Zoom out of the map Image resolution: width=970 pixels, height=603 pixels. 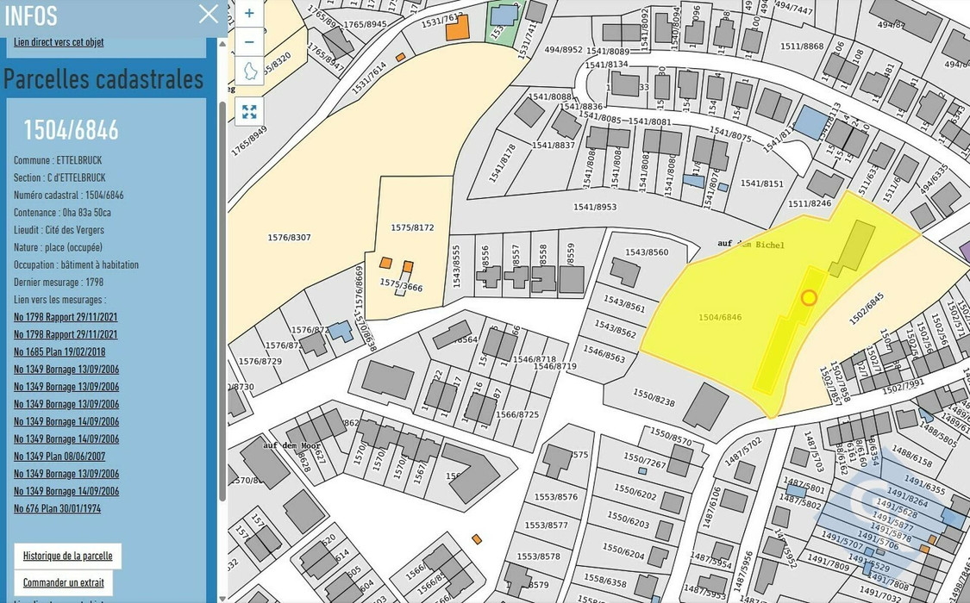pos(249,41)
